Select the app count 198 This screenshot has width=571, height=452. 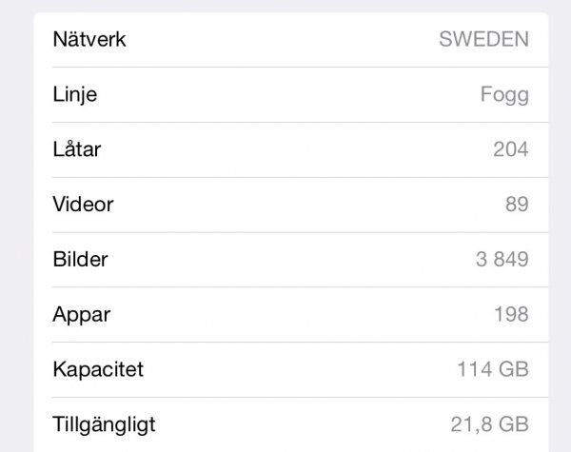point(511,315)
